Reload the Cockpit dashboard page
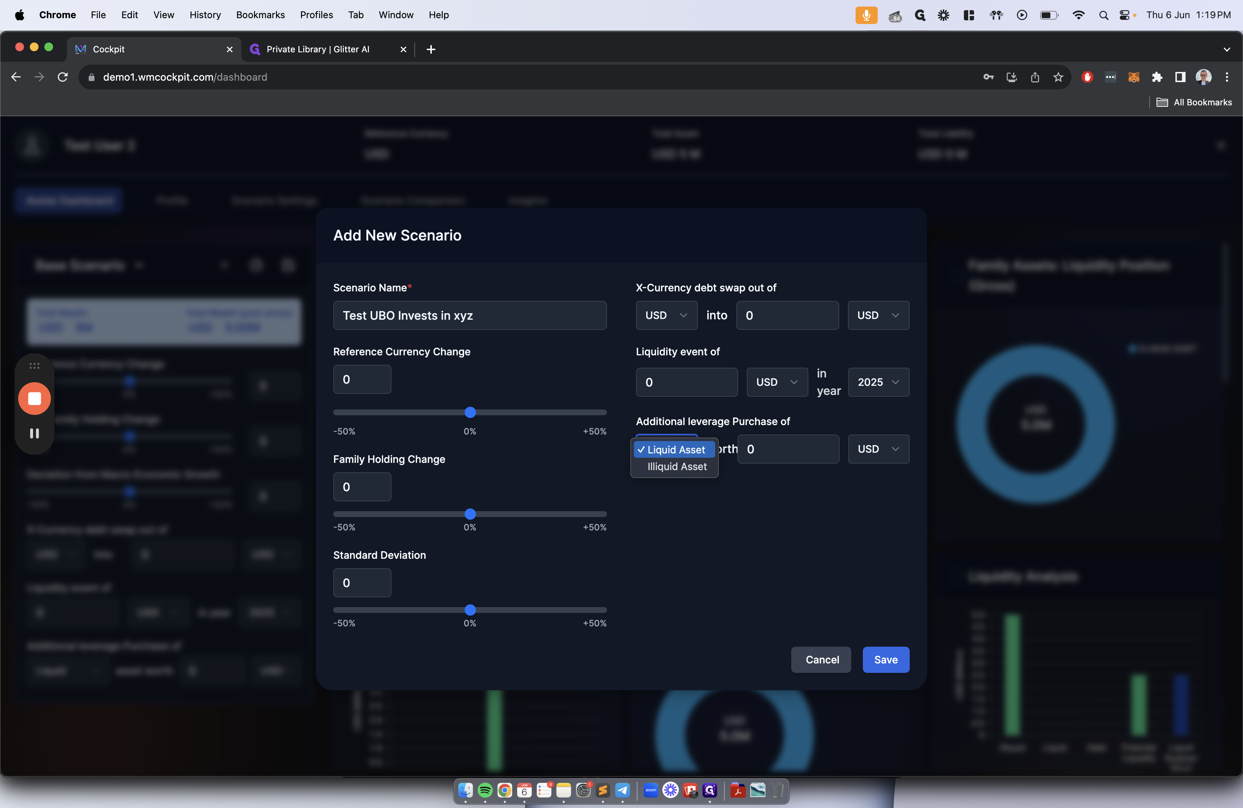 click(63, 77)
